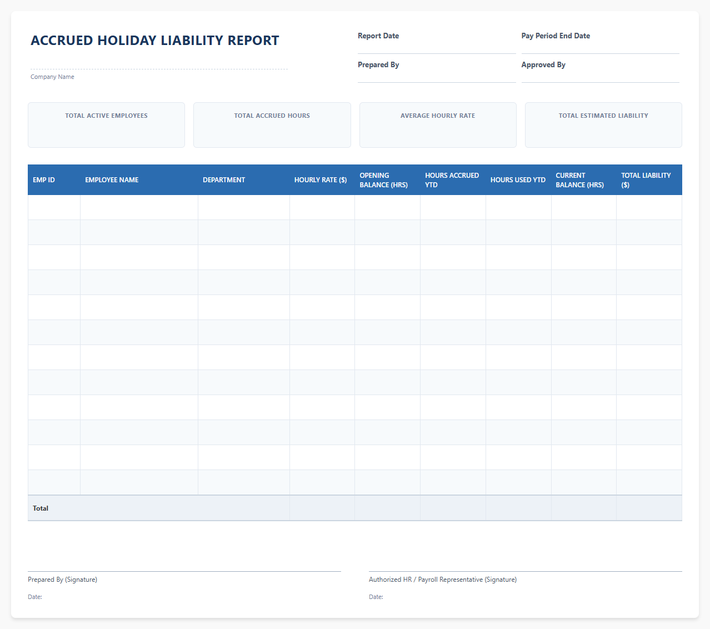Click the Employee Name column header
Image resolution: width=710 pixels, height=629 pixels.
139,180
